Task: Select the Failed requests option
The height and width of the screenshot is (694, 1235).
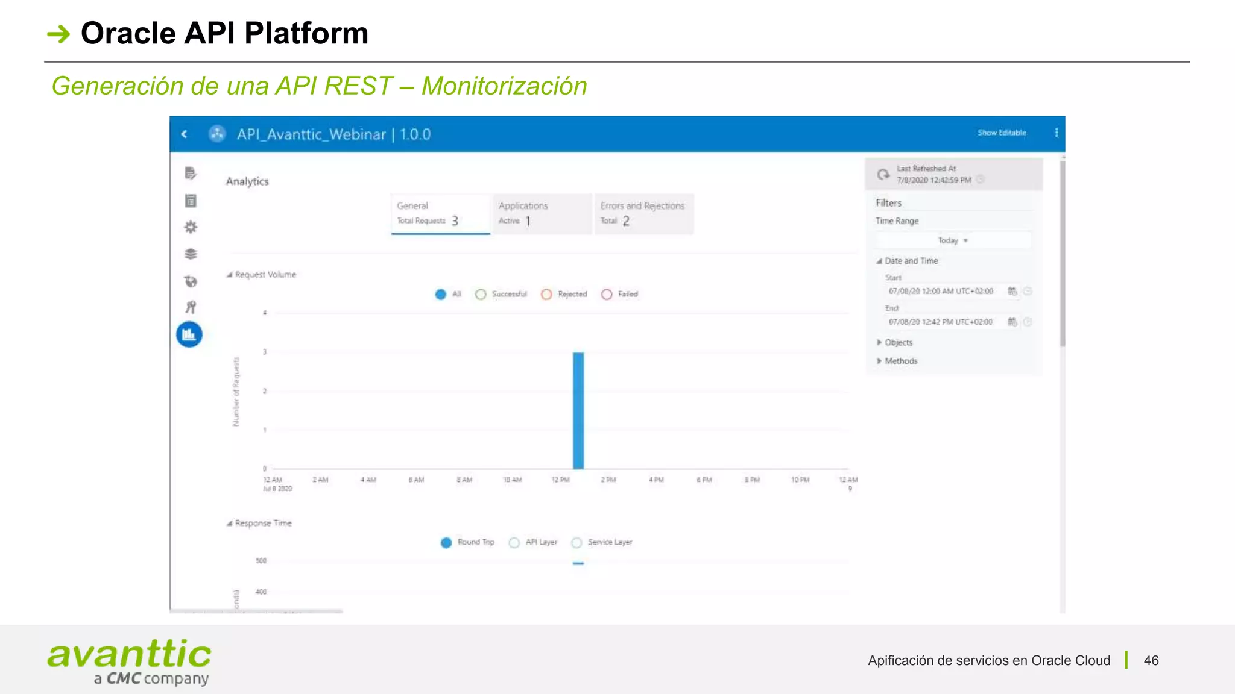Action: tap(619, 294)
